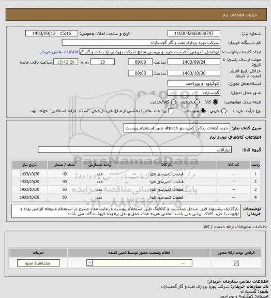Choose متوسط purchase process option
271x298 pixels.
[x=203, y=111]
